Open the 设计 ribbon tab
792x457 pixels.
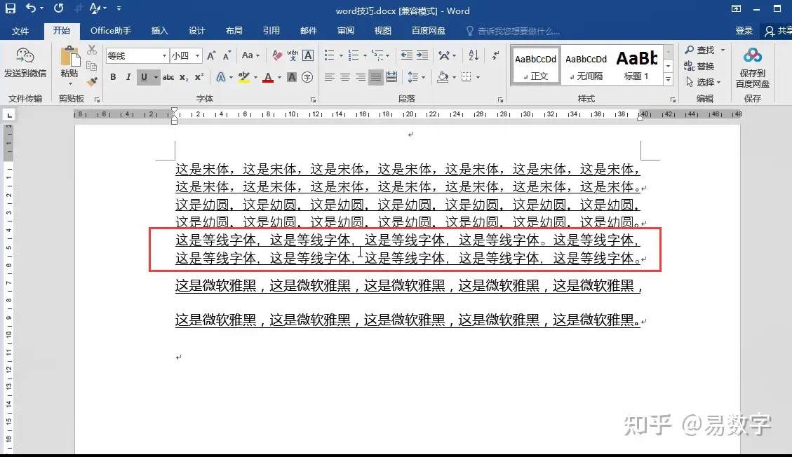pyautogui.click(x=196, y=30)
